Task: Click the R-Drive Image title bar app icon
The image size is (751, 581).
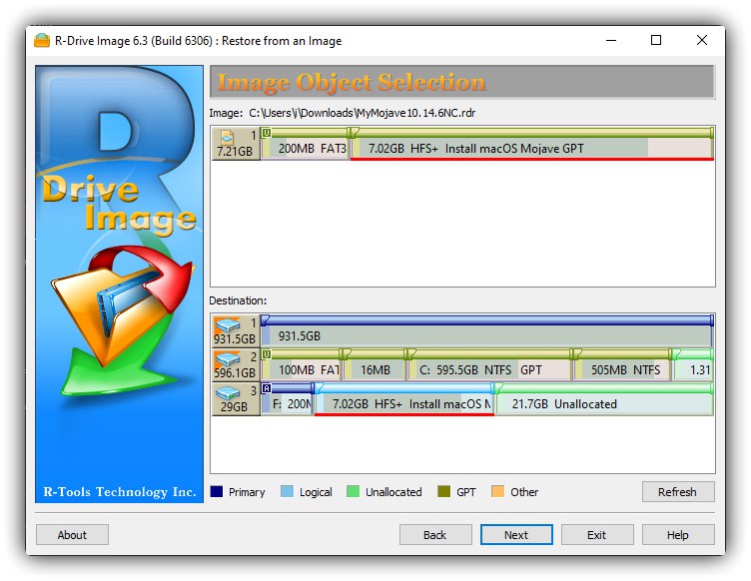Action: [x=42, y=41]
